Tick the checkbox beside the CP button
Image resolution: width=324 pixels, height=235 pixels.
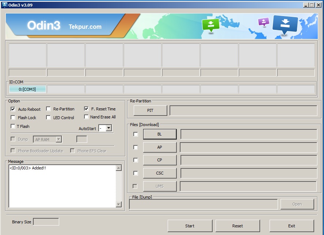pyautogui.click(x=136, y=160)
